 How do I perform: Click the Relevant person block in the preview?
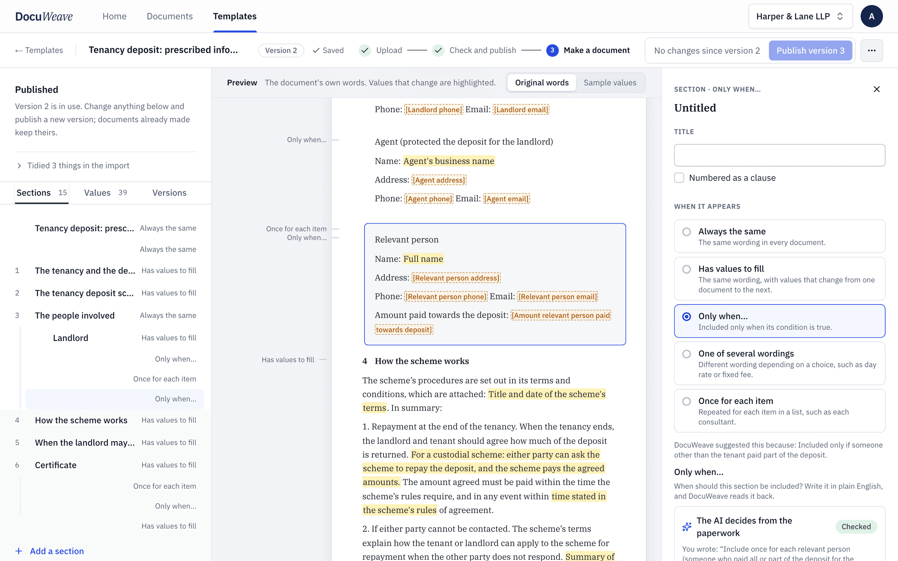point(495,284)
